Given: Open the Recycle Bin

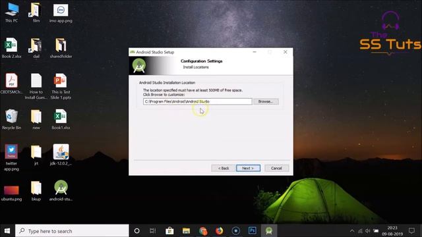Looking at the screenshot, I should point(11,119).
